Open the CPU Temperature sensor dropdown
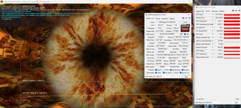This screenshot has width=241, height=108. (x=213, y=54)
